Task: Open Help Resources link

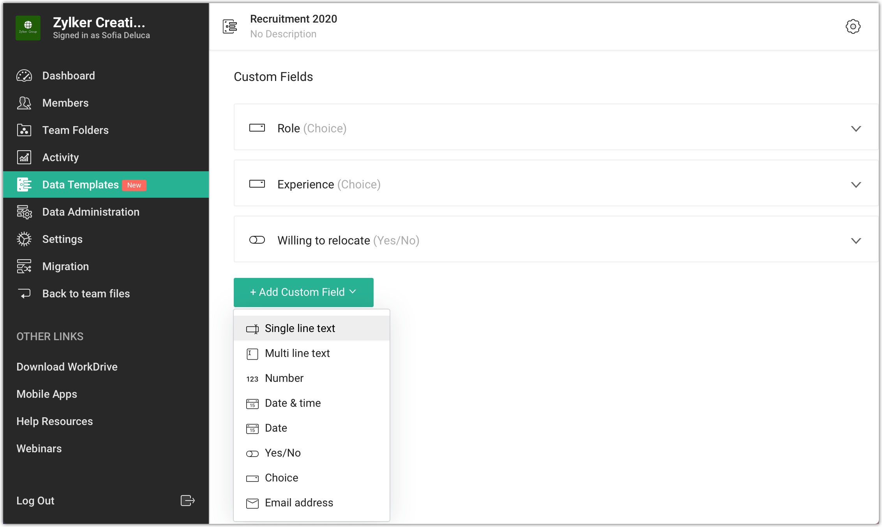Action: pos(55,422)
